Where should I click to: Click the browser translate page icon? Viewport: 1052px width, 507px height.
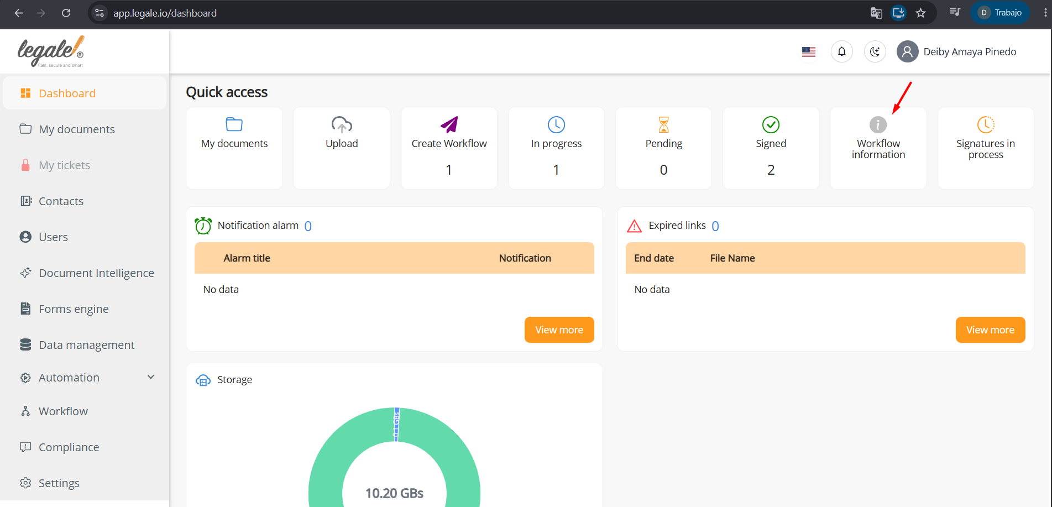click(876, 13)
